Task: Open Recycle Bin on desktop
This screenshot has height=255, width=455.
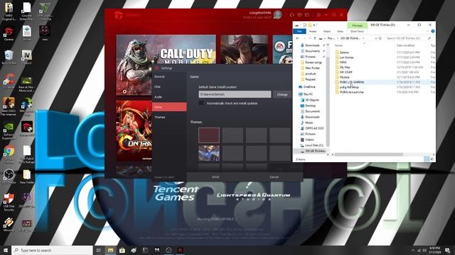Action: (x=9, y=57)
